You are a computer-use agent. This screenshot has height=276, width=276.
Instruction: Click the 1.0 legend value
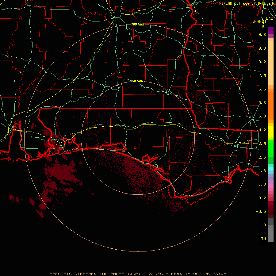[262, 184]
